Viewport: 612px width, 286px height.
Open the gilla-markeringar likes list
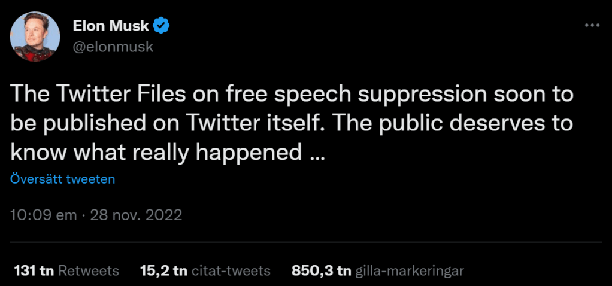coord(410,270)
